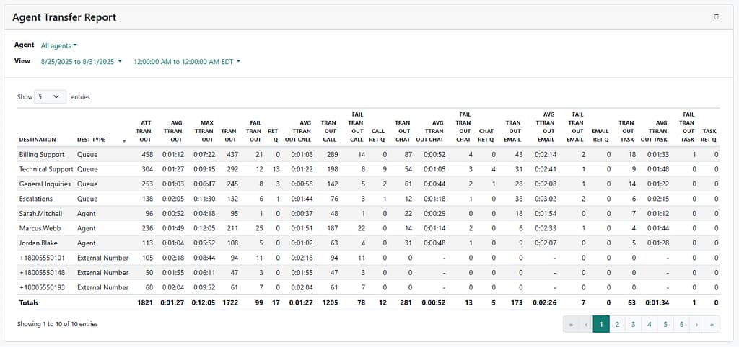739x347 pixels.
Task: Sort by MAX TTRAN OUT column header
Action: point(204,131)
